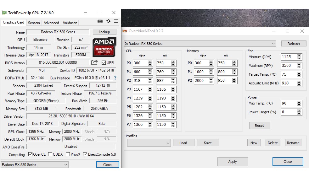This screenshot has height=177, width=309.
Task: Increase Memory P2 mV with up arrow
Action: point(234,79)
